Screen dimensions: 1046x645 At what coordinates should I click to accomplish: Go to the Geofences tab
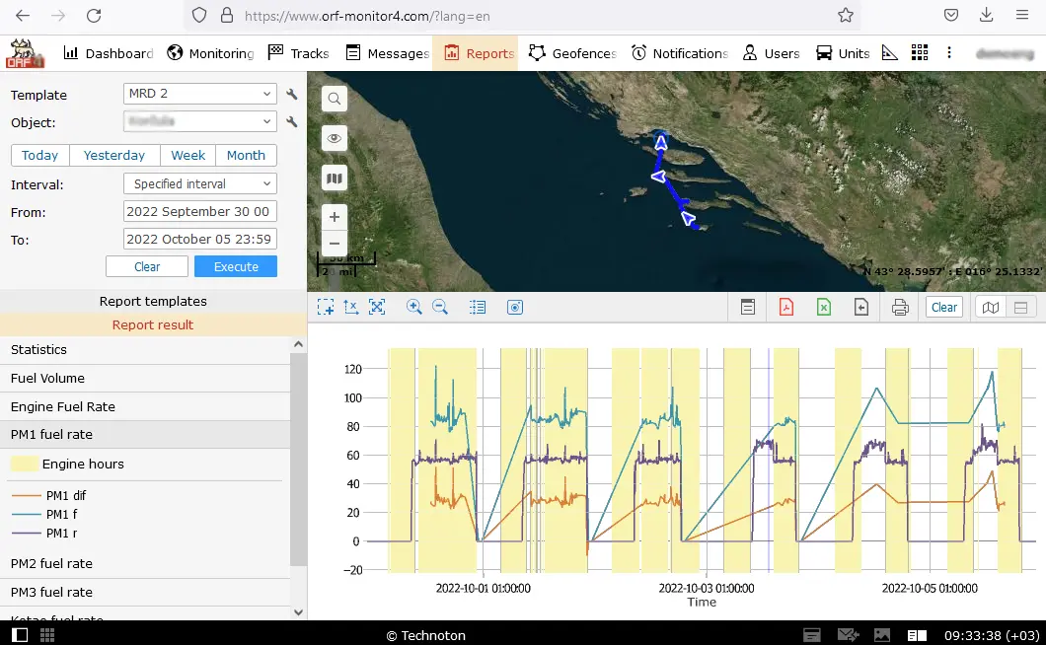[x=572, y=53]
